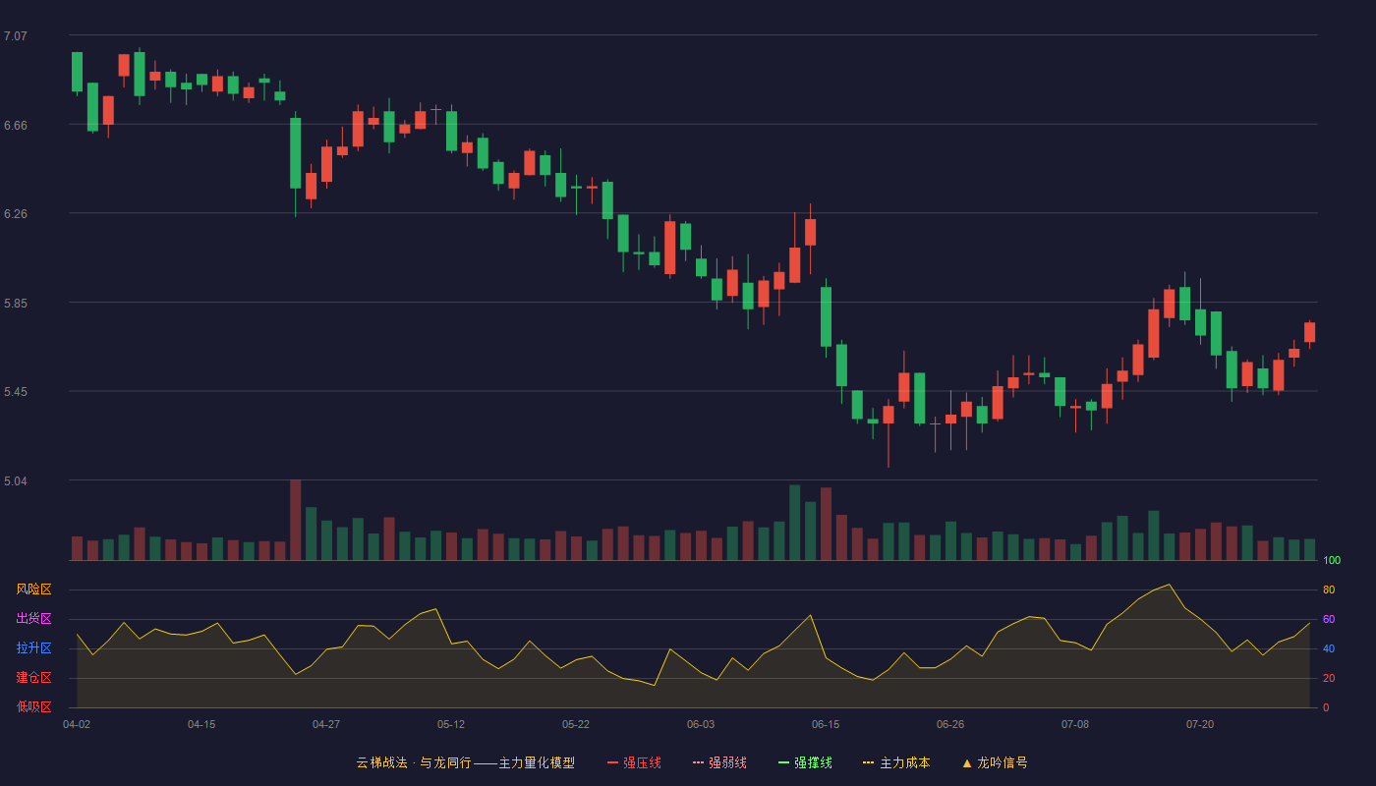1376x786 pixels.
Task: Select the 6.26 price axis label
Action: pyautogui.click(x=16, y=214)
